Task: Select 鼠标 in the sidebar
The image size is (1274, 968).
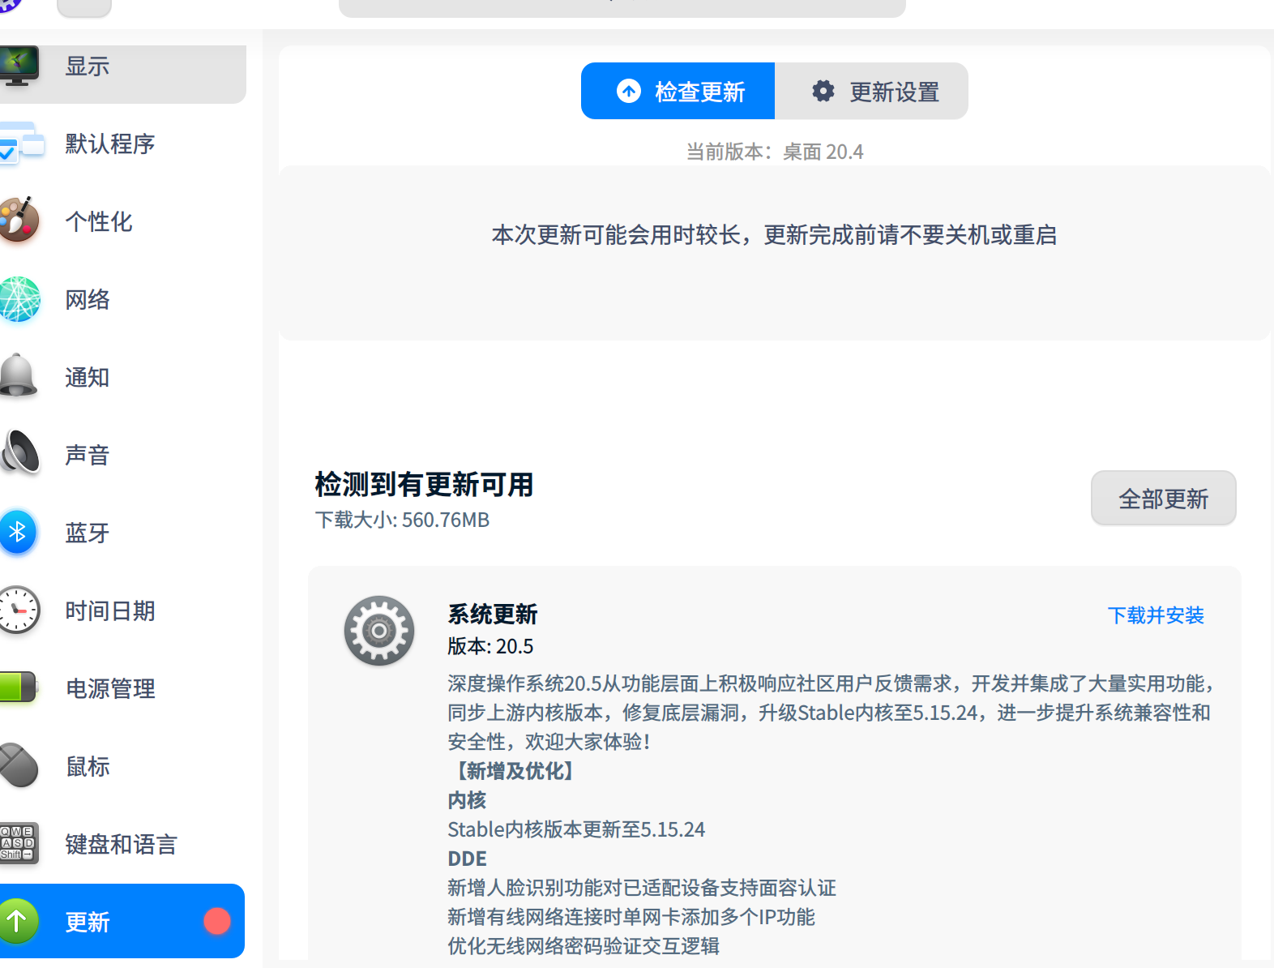Action: 122,767
